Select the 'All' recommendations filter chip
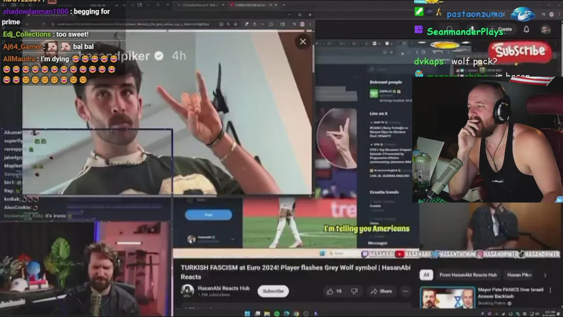This screenshot has height=317, width=563. point(426,275)
